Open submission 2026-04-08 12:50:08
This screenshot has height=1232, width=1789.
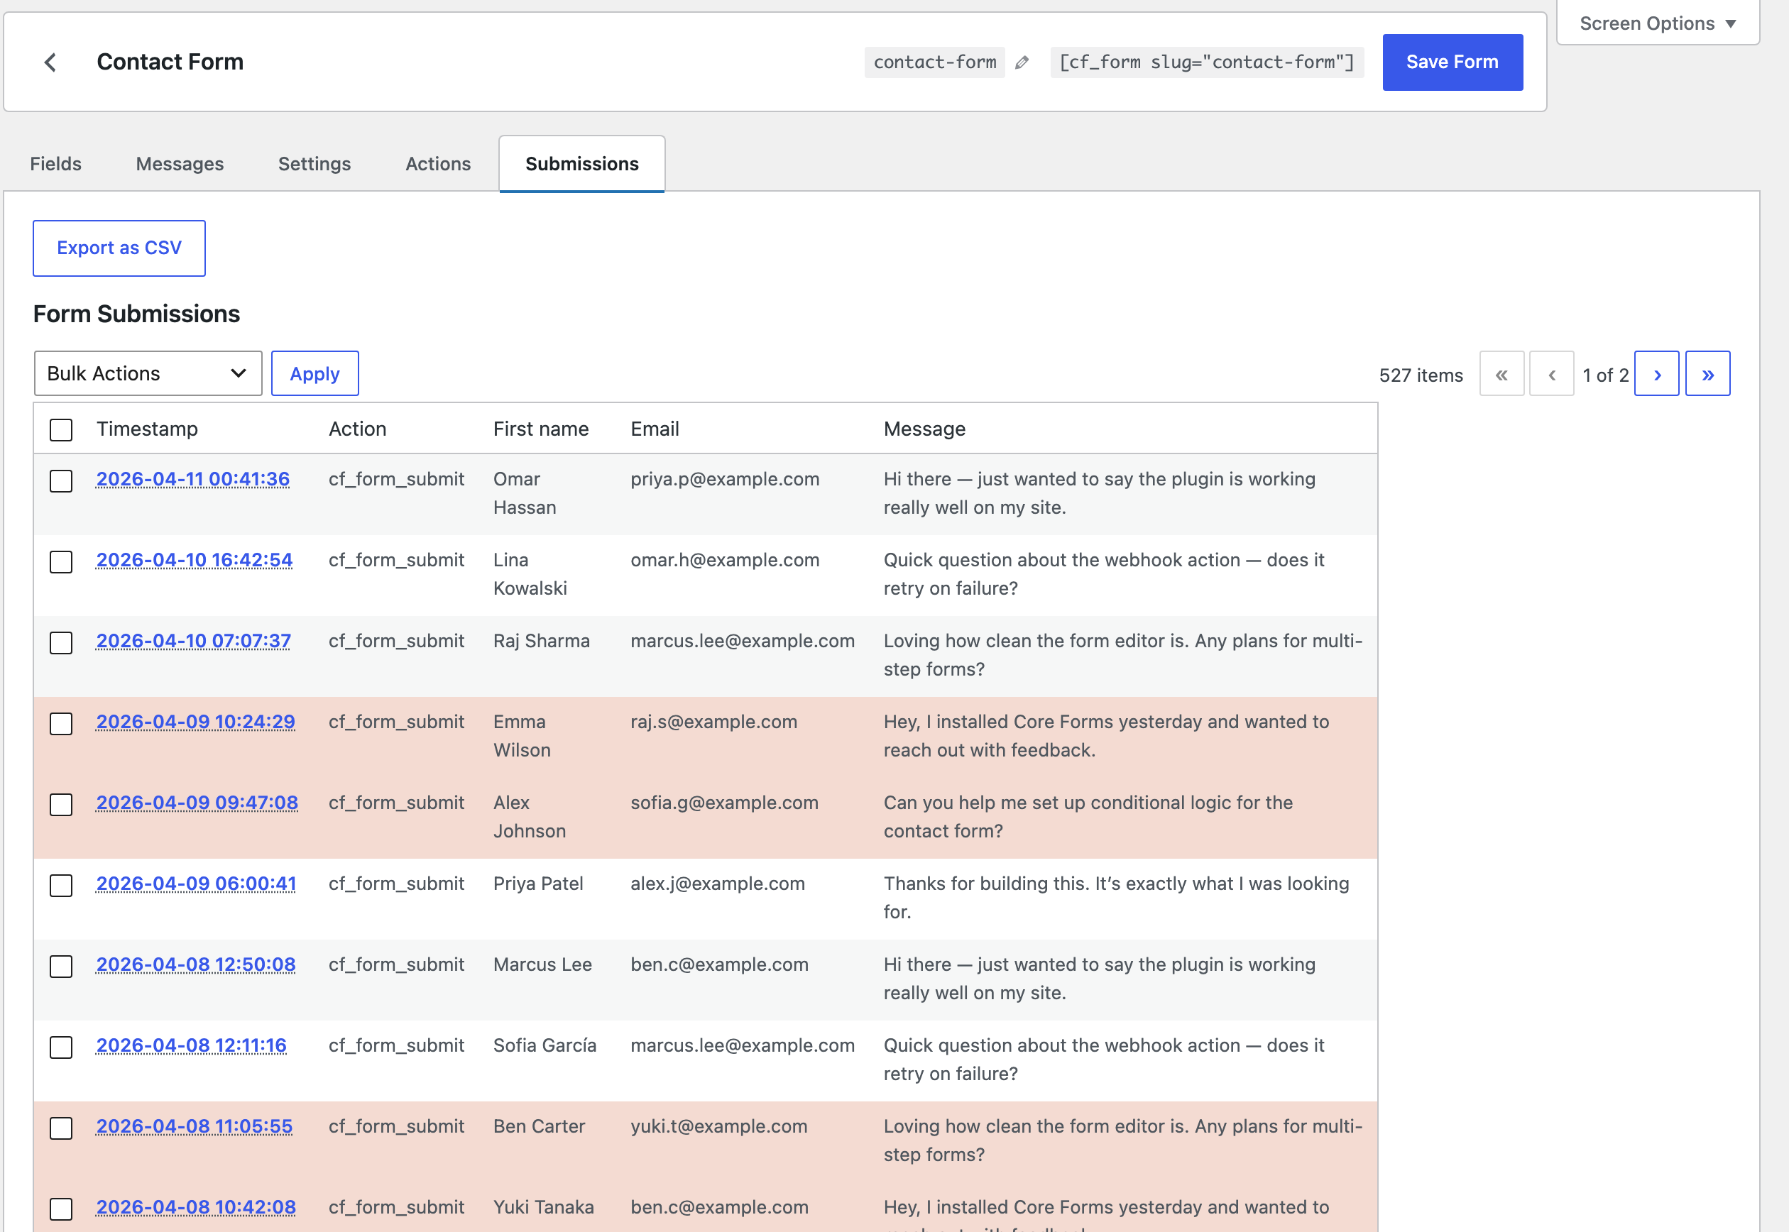(x=196, y=965)
